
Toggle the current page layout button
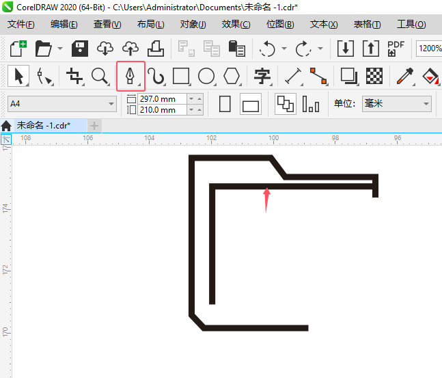click(x=311, y=104)
